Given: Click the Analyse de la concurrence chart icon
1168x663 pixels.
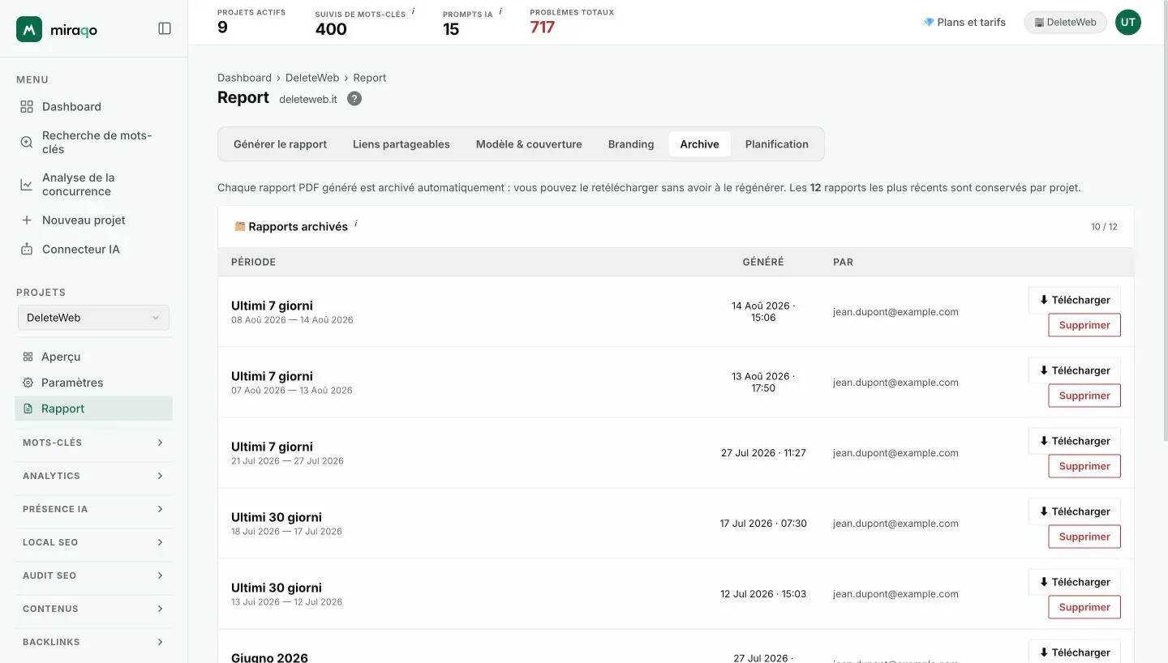Looking at the screenshot, I should [x=27, y=185].
